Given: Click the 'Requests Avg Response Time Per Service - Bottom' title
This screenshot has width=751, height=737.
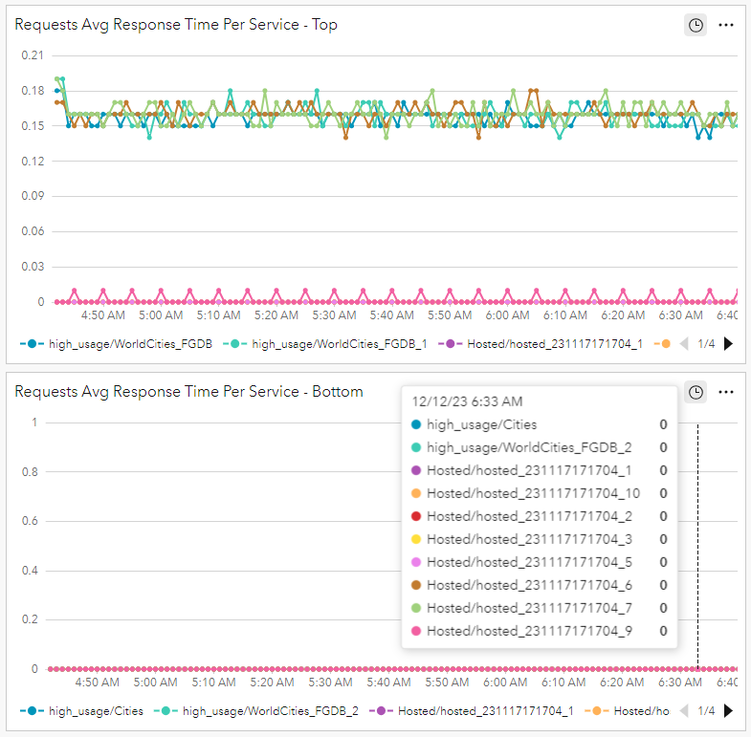Looking at the screenshot, I should (188, 392).
